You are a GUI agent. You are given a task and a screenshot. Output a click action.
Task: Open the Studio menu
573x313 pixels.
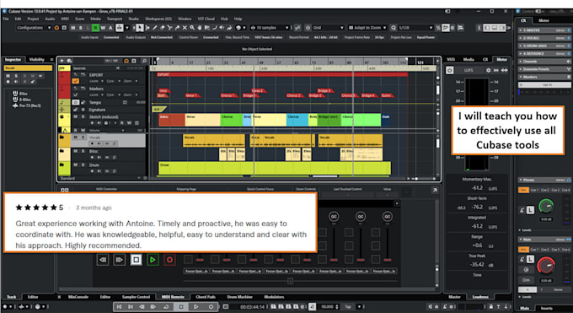tap(133, 19)
